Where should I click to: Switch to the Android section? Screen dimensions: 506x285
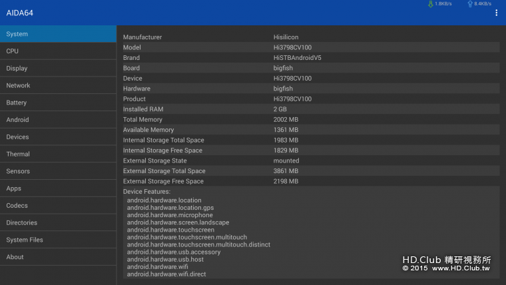(x=58, y=119)
